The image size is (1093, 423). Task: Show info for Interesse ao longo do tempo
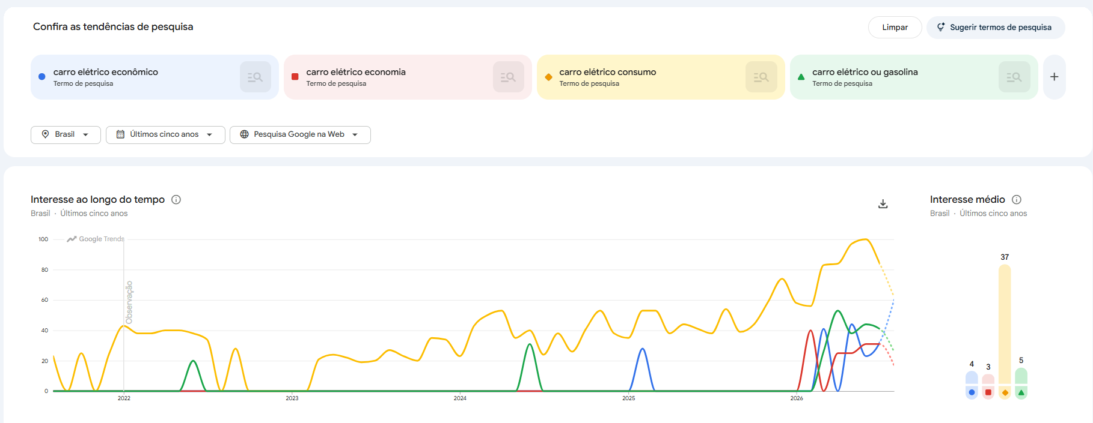click(x=176, y=200)
